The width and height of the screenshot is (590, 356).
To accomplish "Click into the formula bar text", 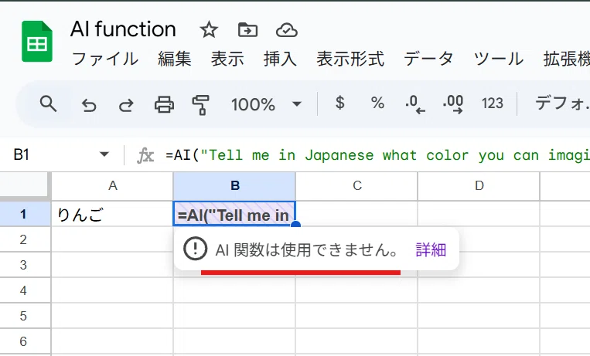I will pos(377,155).
